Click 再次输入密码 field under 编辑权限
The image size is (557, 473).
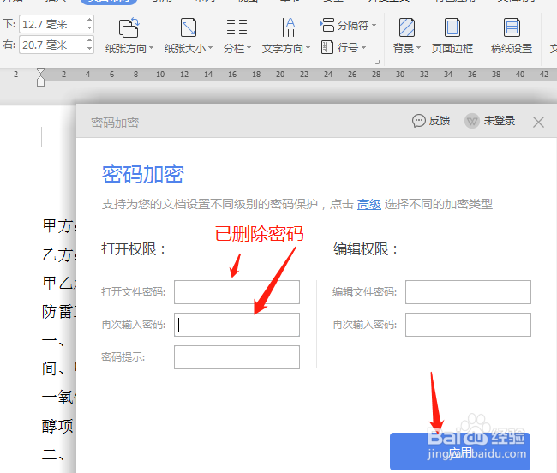click(468, 325)
